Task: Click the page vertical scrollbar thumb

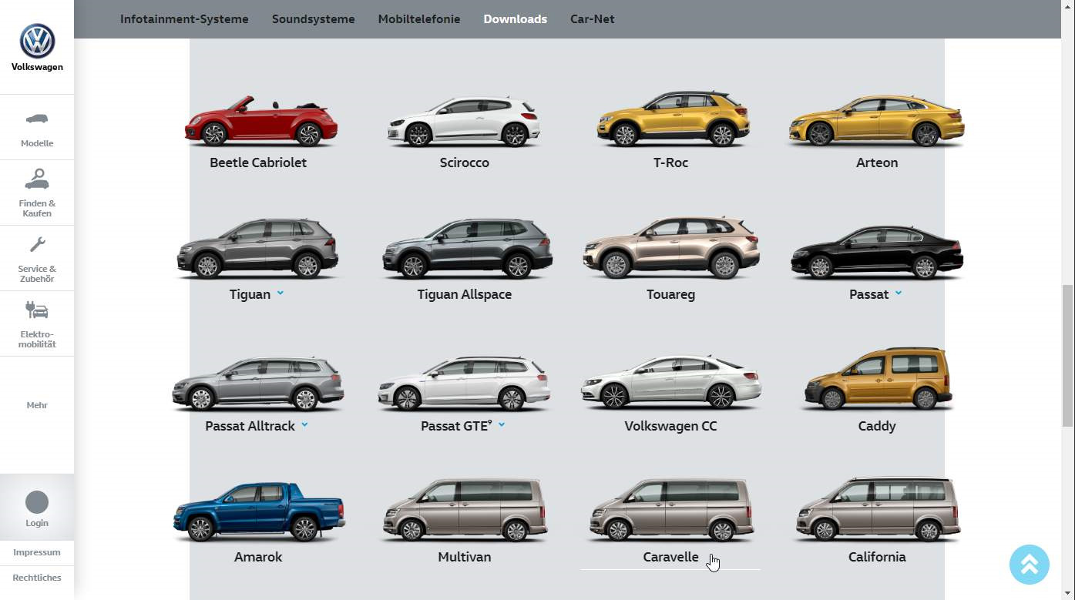Action: click(x=1067, y=355)
